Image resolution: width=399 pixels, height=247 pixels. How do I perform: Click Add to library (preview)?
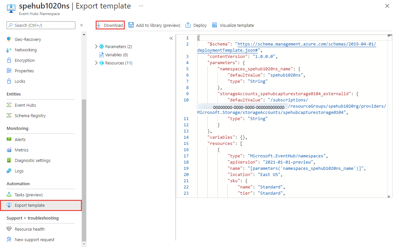pyautogui.click(x=154, y=25)
